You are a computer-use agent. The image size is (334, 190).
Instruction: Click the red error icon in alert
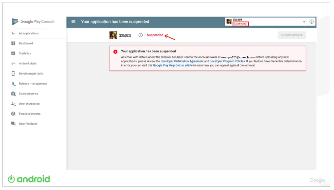coord(115,52)
